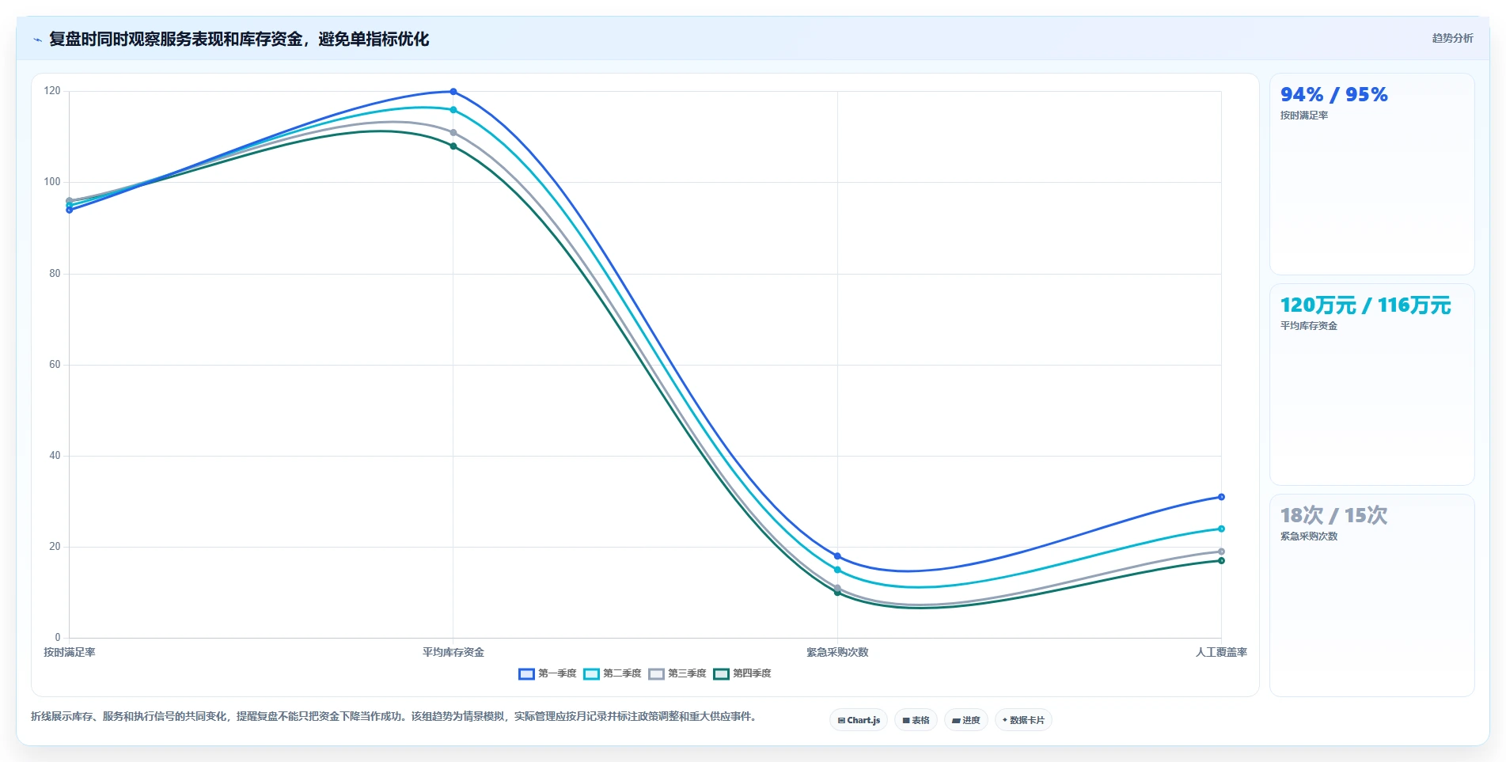Click the 进度 chip

pos(965,720)
